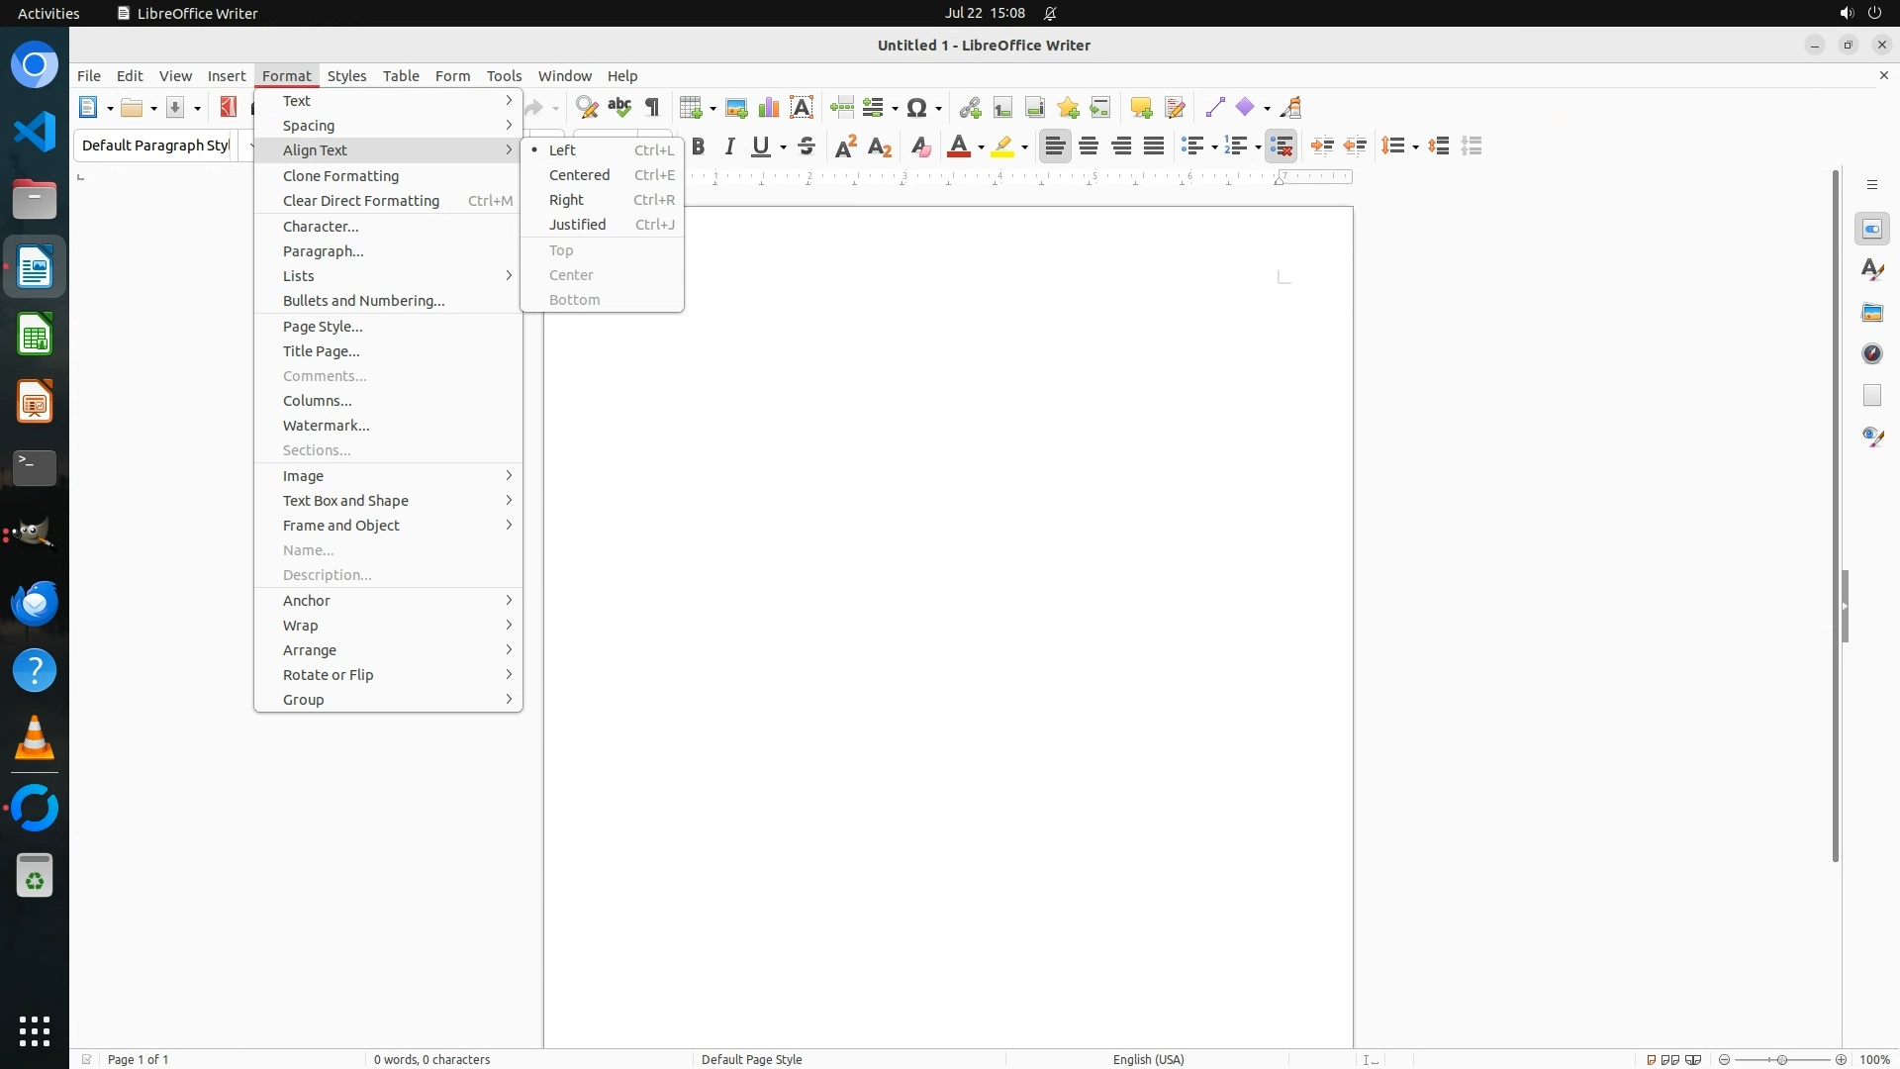The height and width of the screenshot is (1069, 1900).
Task: Open the font color dropdown arrow
Action: [x=981, y=147]
